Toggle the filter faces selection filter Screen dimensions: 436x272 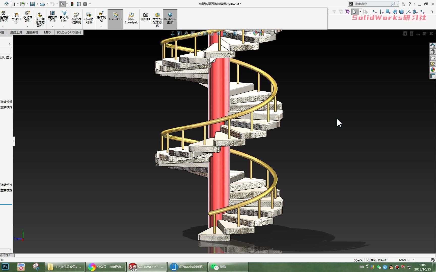pyautogui.click(x=388, y=12)
